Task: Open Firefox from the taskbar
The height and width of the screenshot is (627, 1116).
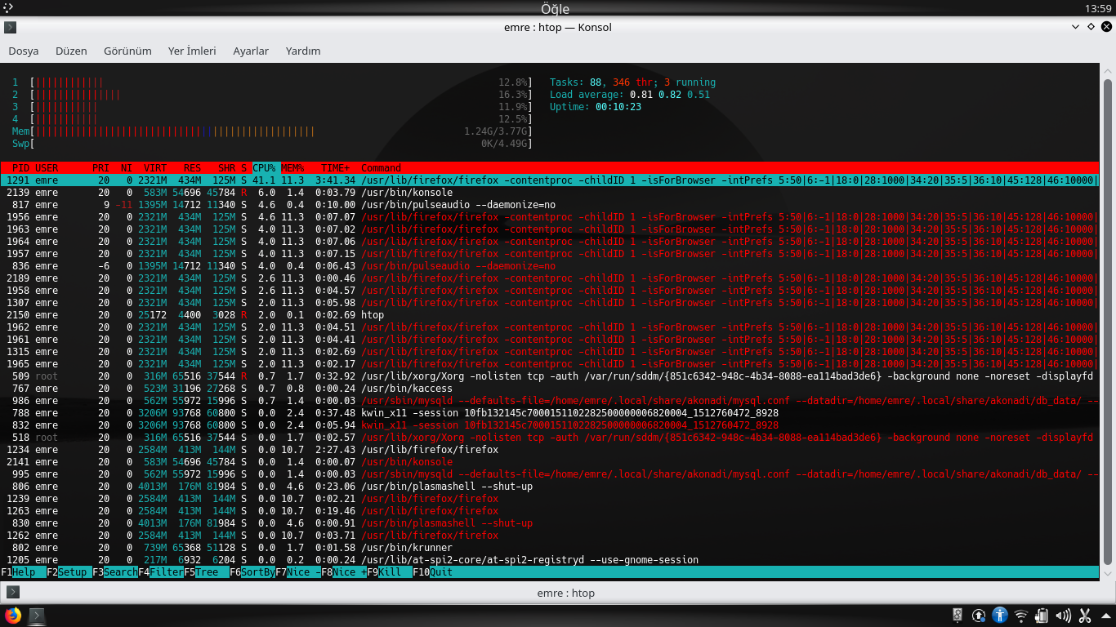Action: pyautogui.click(x=12, y=616)
